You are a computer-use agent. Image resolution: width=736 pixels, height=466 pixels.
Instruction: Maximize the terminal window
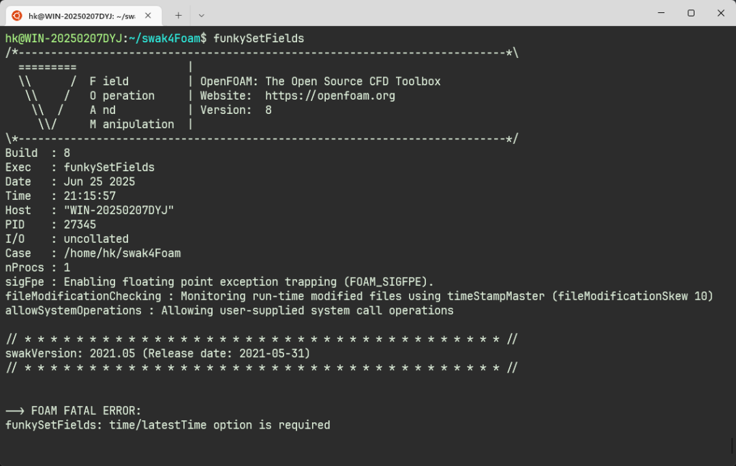click(x=691, y=13)
